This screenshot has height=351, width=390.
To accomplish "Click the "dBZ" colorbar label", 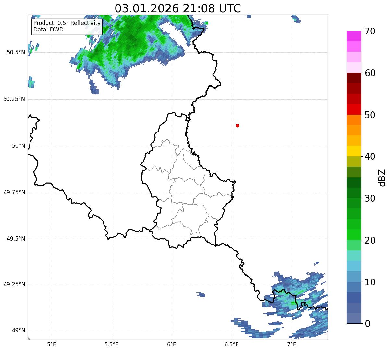I will [x=382, y=178].
